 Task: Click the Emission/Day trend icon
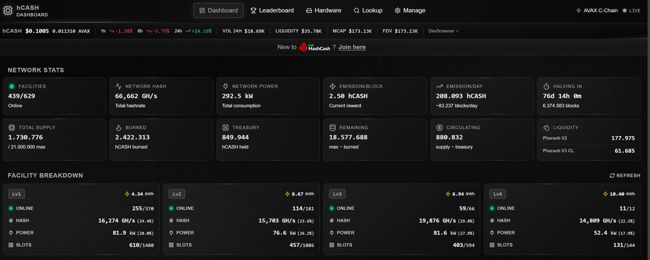point(440,86)
